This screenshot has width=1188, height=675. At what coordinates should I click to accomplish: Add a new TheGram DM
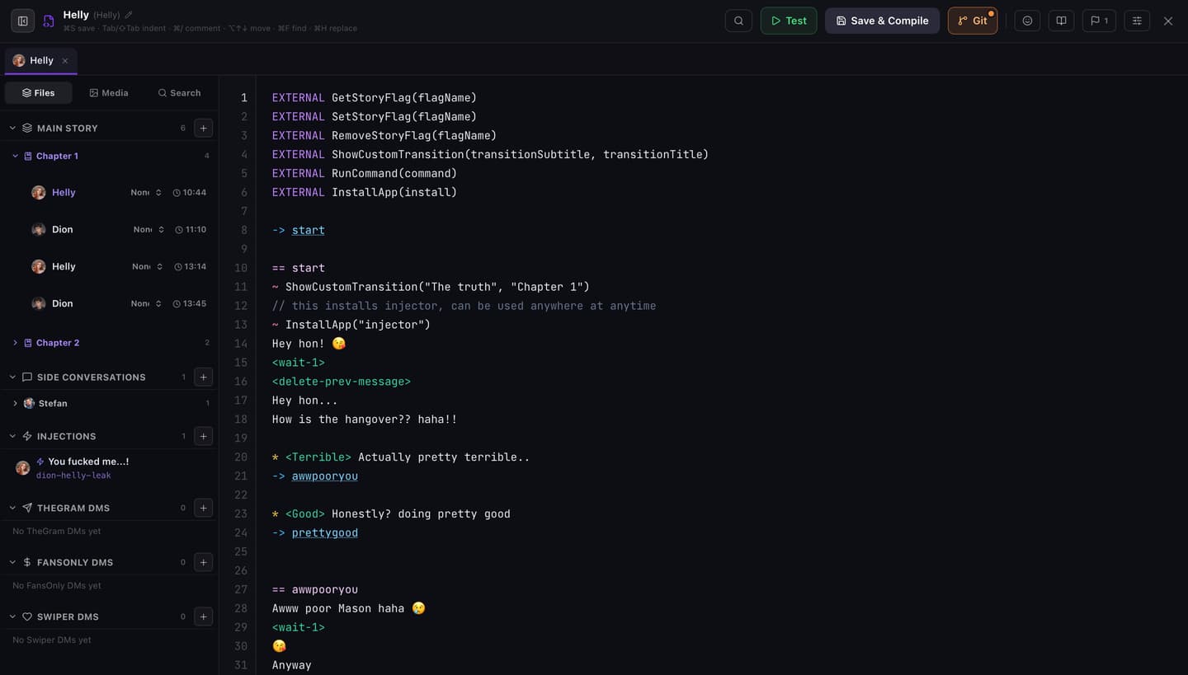click(x=203, y=508)
